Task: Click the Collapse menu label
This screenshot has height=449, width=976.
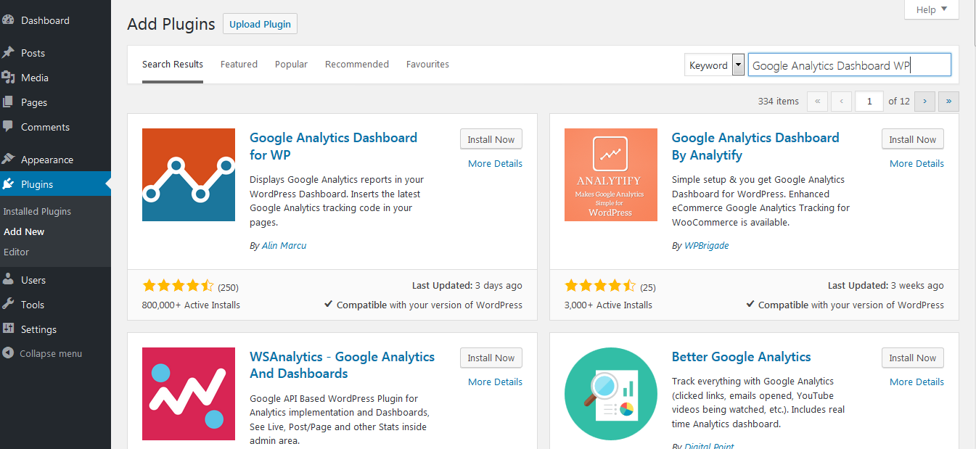Action: pyautogui.click(x=51, y=353)
